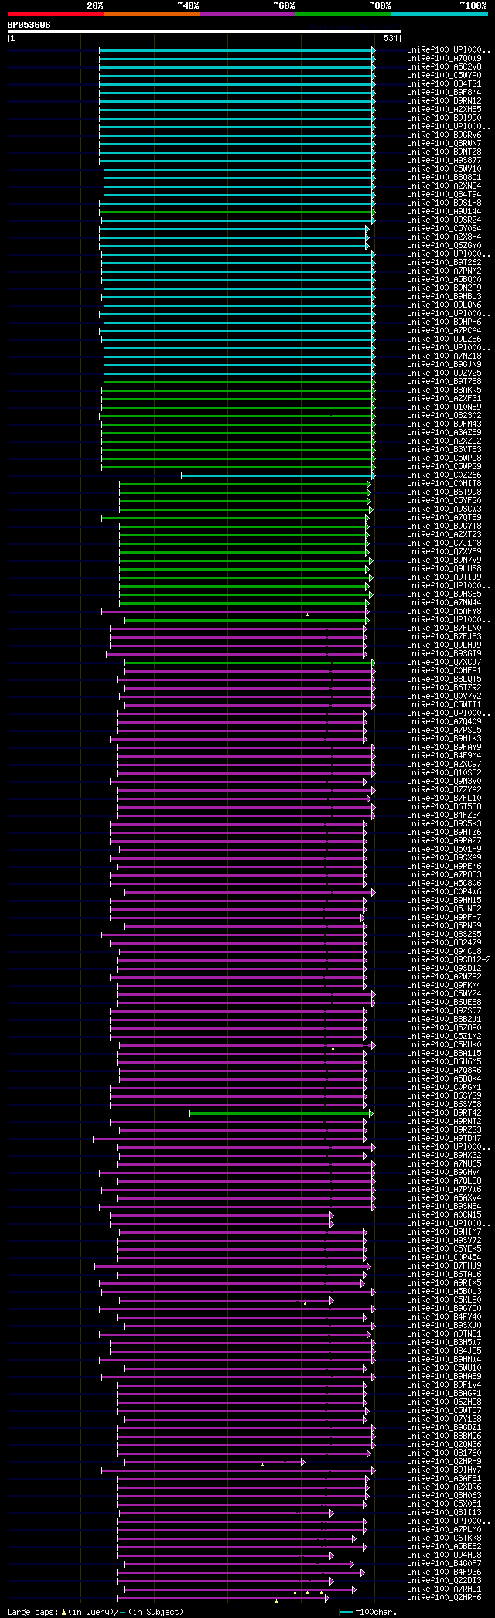Screen dimensions: 495x1618
Task: Select the white BP053606 query bar
Action: [204, 32]
